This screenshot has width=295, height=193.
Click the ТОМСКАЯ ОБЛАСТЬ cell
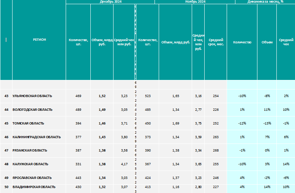point(39,123)
